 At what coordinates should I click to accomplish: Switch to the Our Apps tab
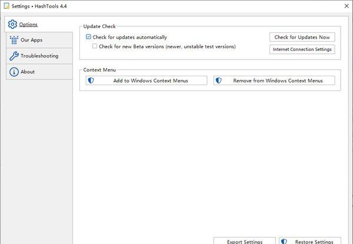39,40
